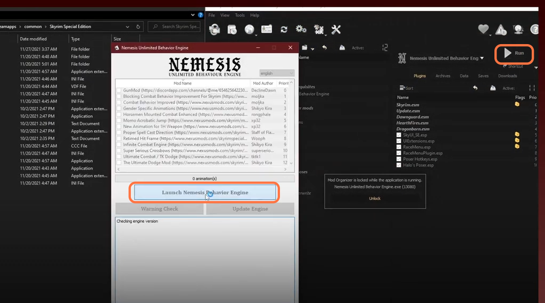Expand Tools puzzle dropdown arrow

[326, 35]
